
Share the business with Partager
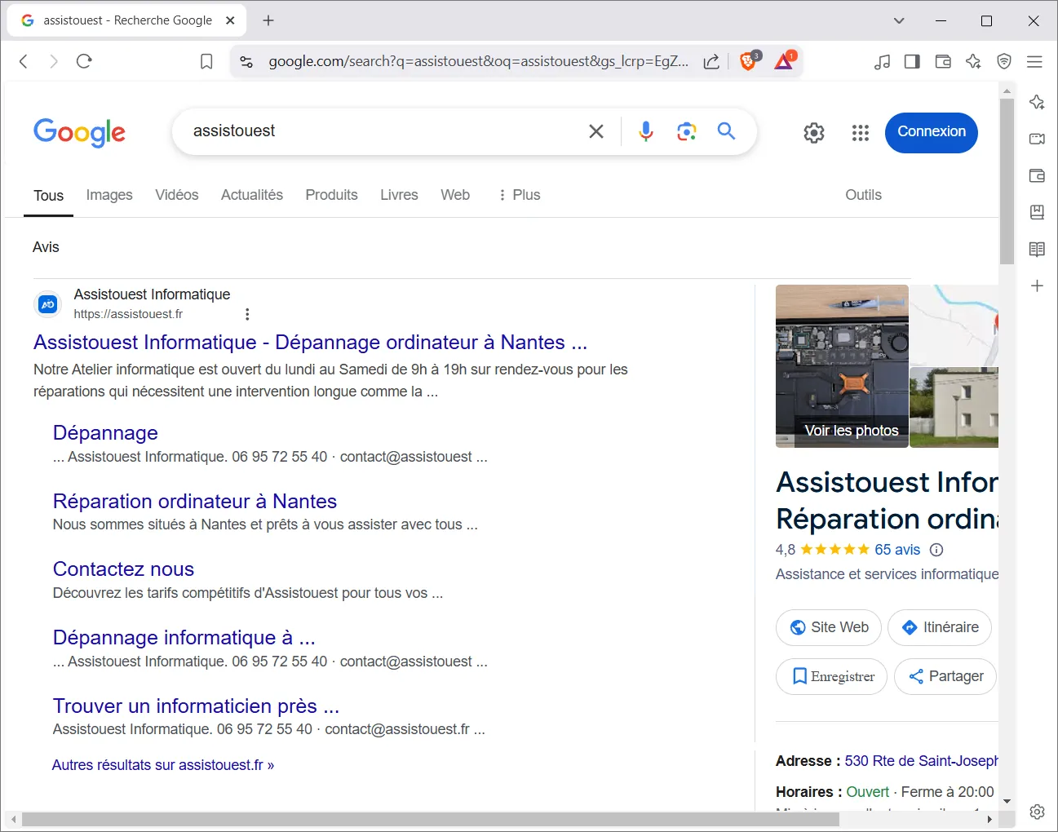(945, 676)
